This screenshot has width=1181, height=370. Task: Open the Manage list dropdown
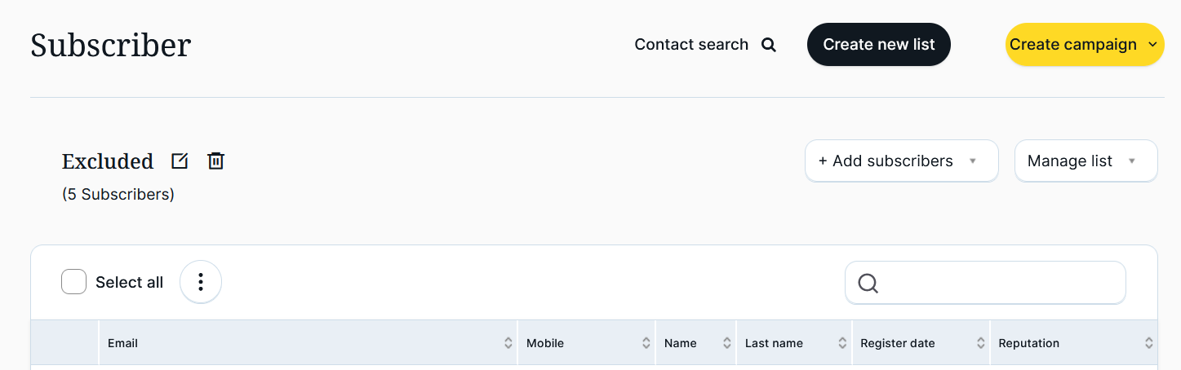tap(1086, 161)
